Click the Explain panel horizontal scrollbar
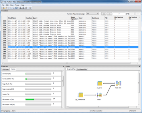Image resolution: width=142 pixels, height=113 pixels. (x=99, y=107)
